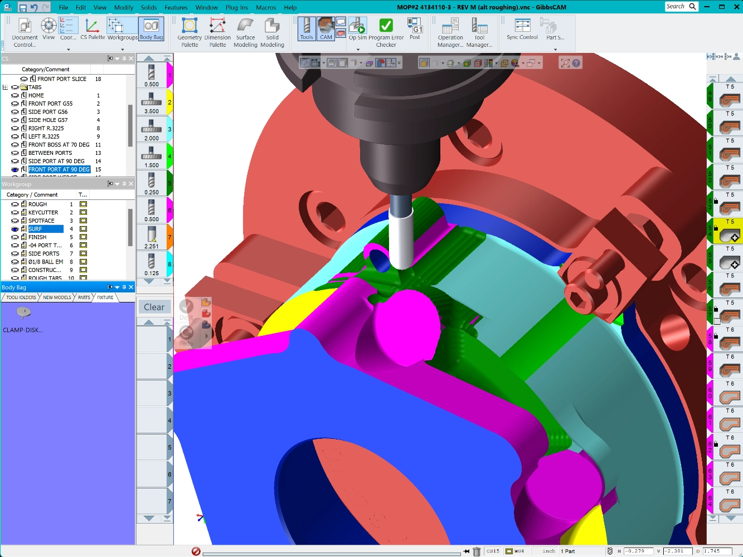Select the FINISH workgroup row

(38, 237)
